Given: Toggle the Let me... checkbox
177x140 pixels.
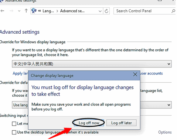Looking at the screenshot, I should pos(14,124).
